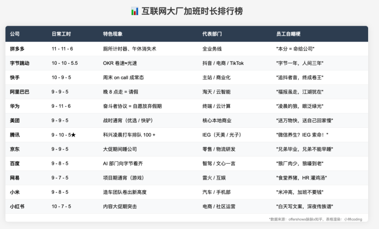Click the department cell "核心本地商业"
The image size is (379, 229).
click(x=217, y=120)
